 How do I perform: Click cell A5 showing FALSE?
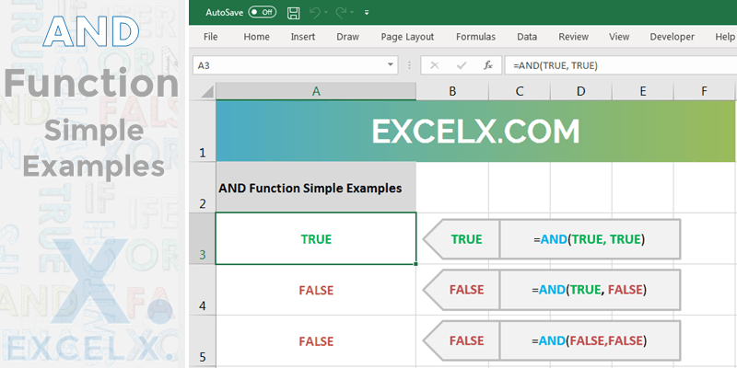click(316, 341)
